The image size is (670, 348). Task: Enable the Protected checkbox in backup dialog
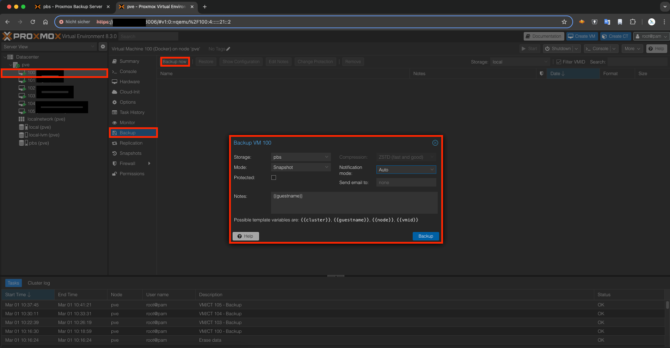click(x=273, y=177)
